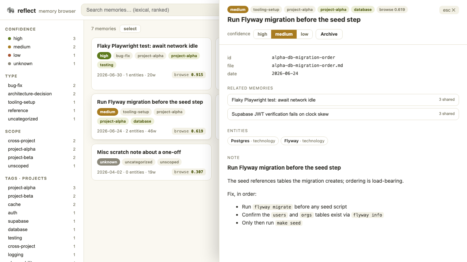This screenshot has width=467, height=262.
Task: Click the flyway info code snippet
Action: click(368, 215)
